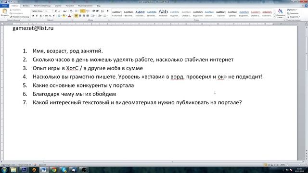Switch to the Ссылки tab

coord(58,6)
